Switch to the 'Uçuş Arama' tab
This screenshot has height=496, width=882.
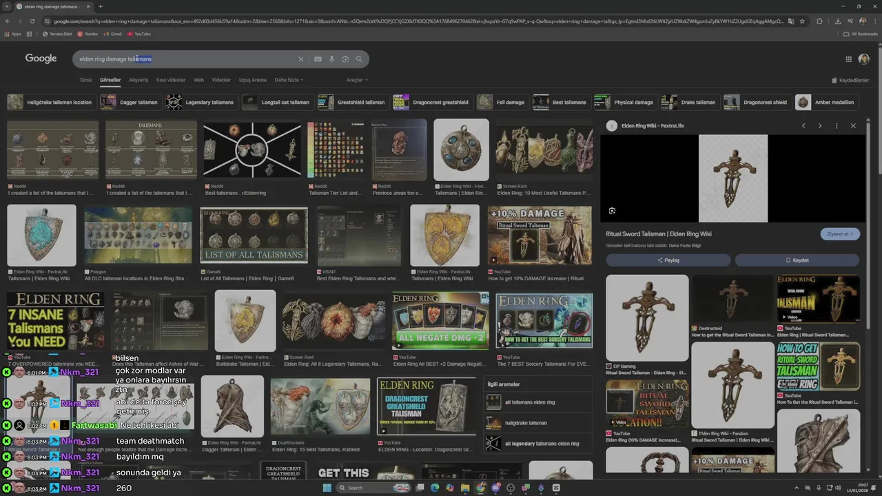click(x=253, y=80)
